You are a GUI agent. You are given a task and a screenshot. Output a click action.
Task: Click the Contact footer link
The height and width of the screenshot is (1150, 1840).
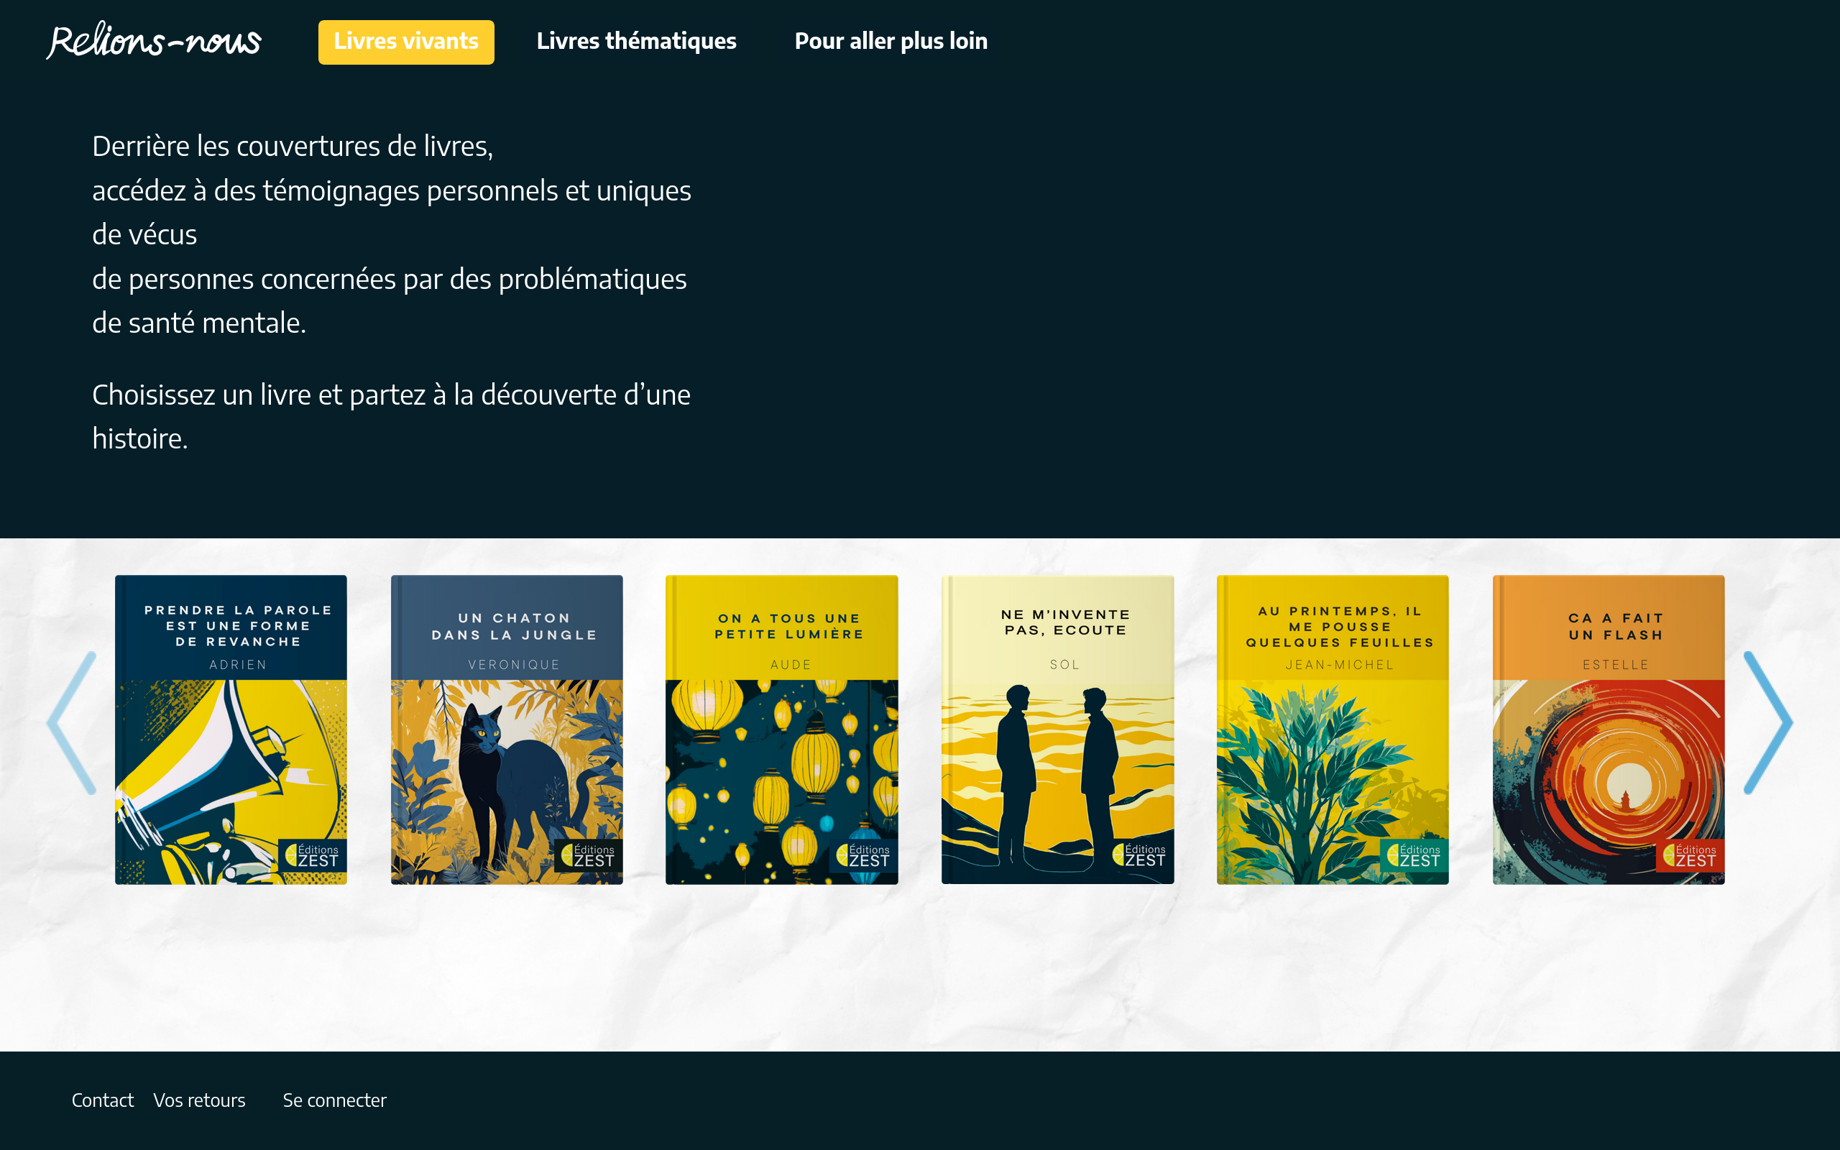[103, 1100]
